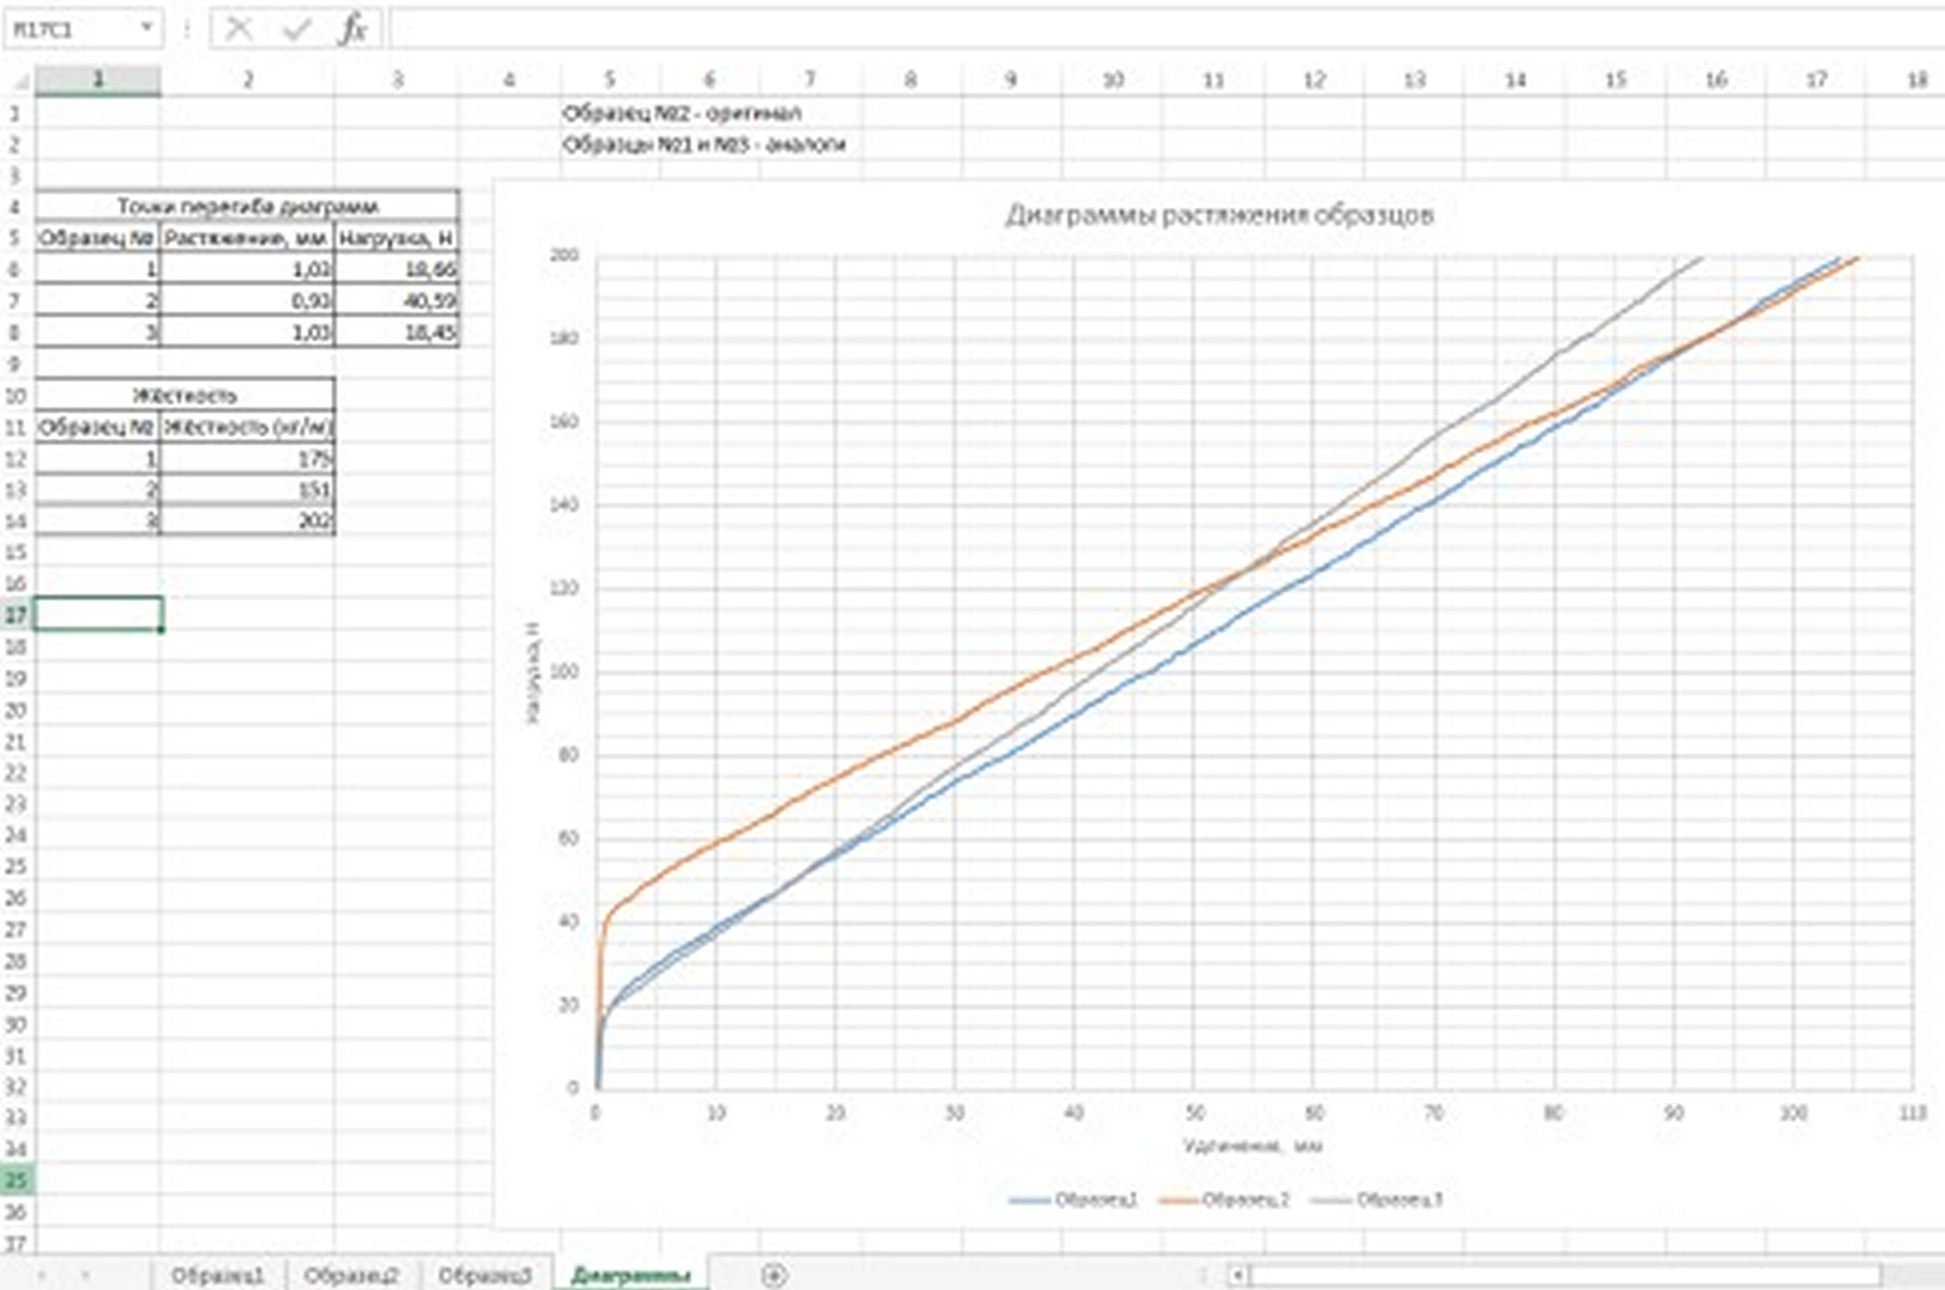1945x1290 pixels.
Task: Click horizontal scrollbar left arrow
Action: click(1236, 1276)
